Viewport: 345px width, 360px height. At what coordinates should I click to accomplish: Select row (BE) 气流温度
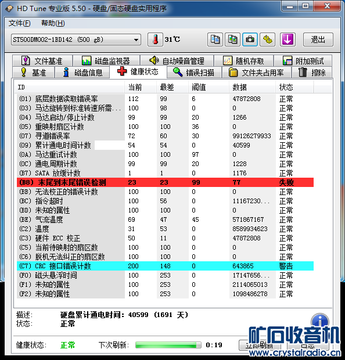pos(165,219)
